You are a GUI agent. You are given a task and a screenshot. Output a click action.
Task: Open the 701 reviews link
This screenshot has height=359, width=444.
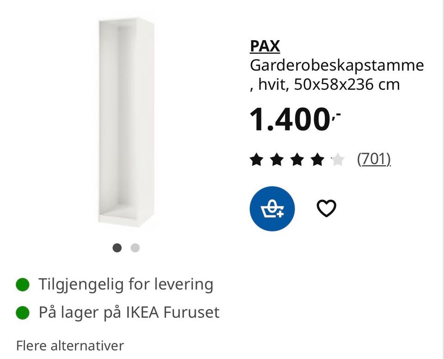374,159
